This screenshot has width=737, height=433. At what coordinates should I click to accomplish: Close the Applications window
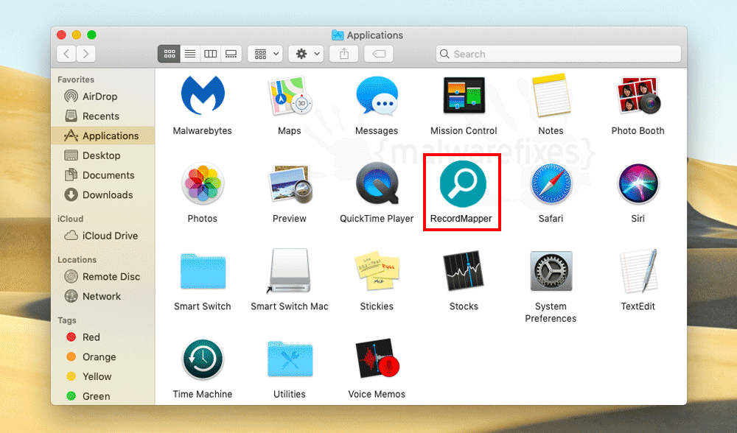click(x=61, y=35)
